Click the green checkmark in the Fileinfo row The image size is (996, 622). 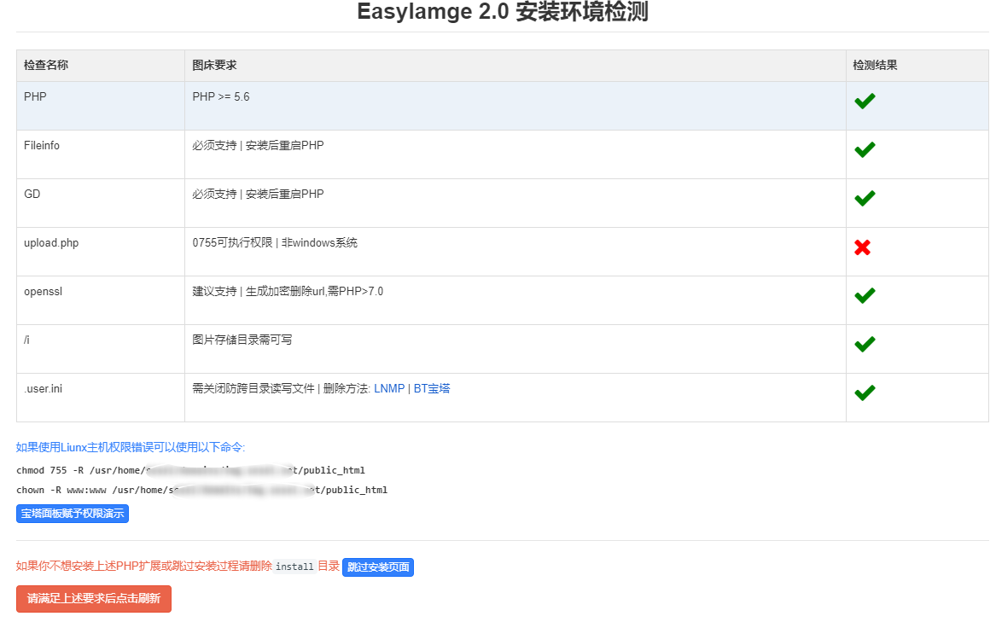tap(865, 149)
